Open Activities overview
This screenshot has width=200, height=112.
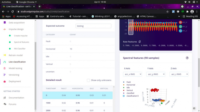click(6, 2)
